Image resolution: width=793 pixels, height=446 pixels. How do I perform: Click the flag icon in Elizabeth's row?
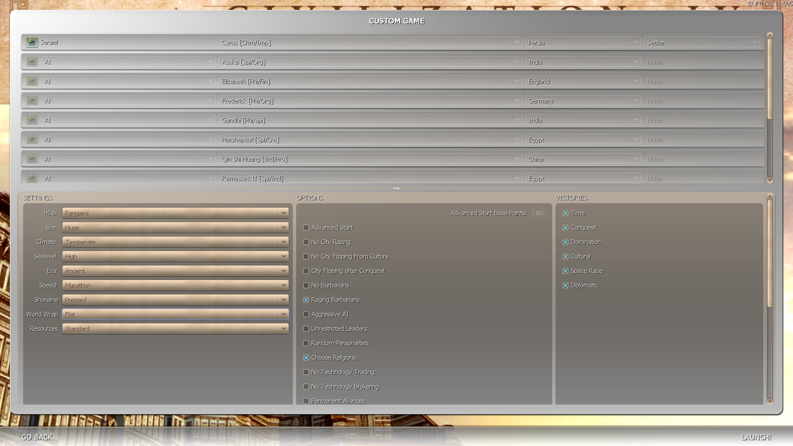coord(32,81)
